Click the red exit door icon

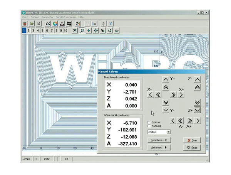[x=25, y=24]
